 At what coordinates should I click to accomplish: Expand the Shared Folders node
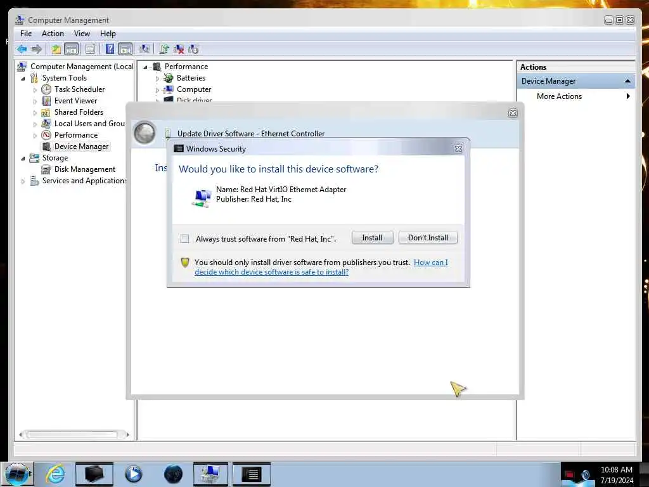(x=35, y=113)
